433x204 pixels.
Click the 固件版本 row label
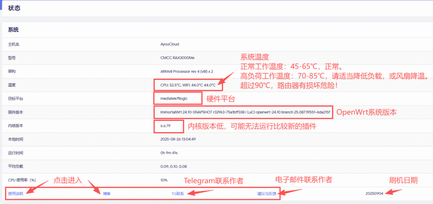(x=16, y=112)
